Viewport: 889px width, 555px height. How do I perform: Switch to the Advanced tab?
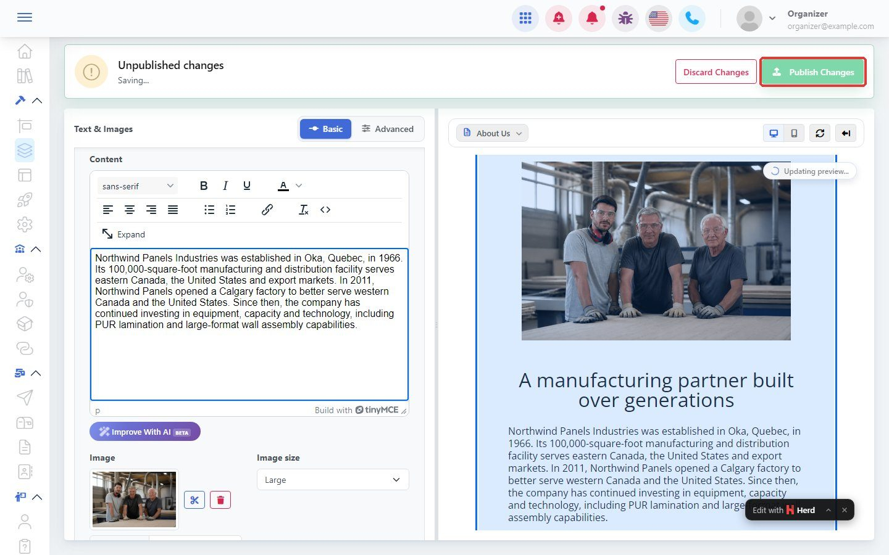(x=388, y=129)
